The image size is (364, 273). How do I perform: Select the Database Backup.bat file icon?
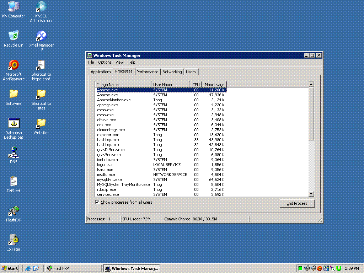tap(14, 124)
